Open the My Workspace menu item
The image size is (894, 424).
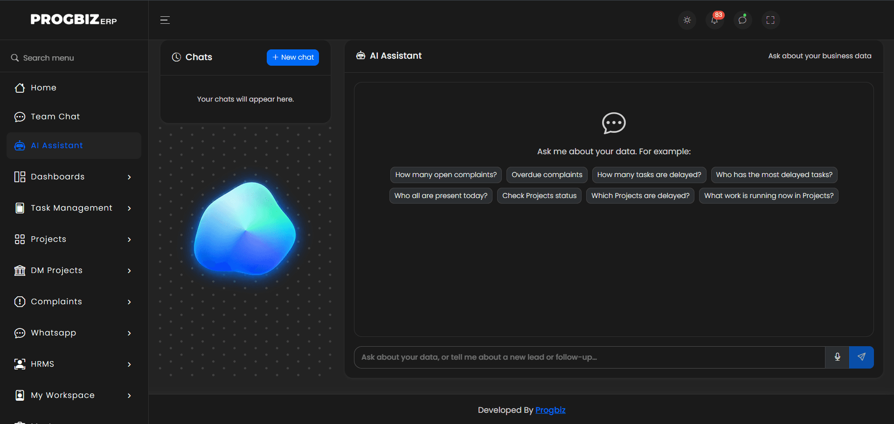coord(74,395)
